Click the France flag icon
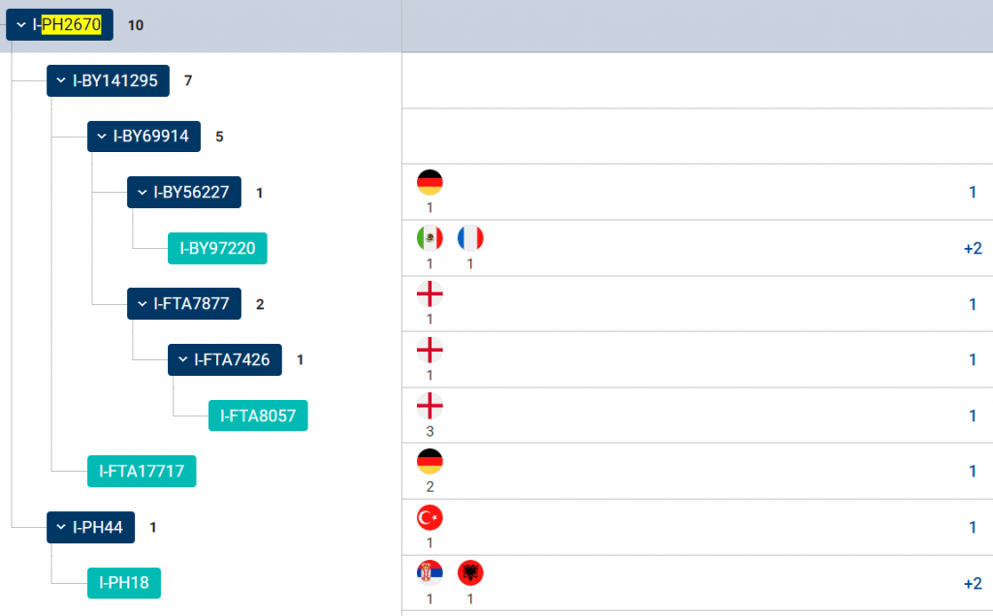 470,238
